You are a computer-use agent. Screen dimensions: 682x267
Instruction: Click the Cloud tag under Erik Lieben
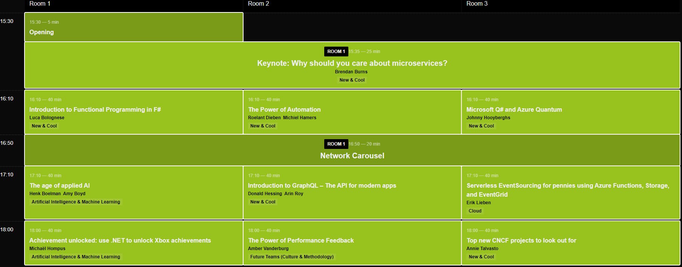pyautogui.click(x=475, y=211)
